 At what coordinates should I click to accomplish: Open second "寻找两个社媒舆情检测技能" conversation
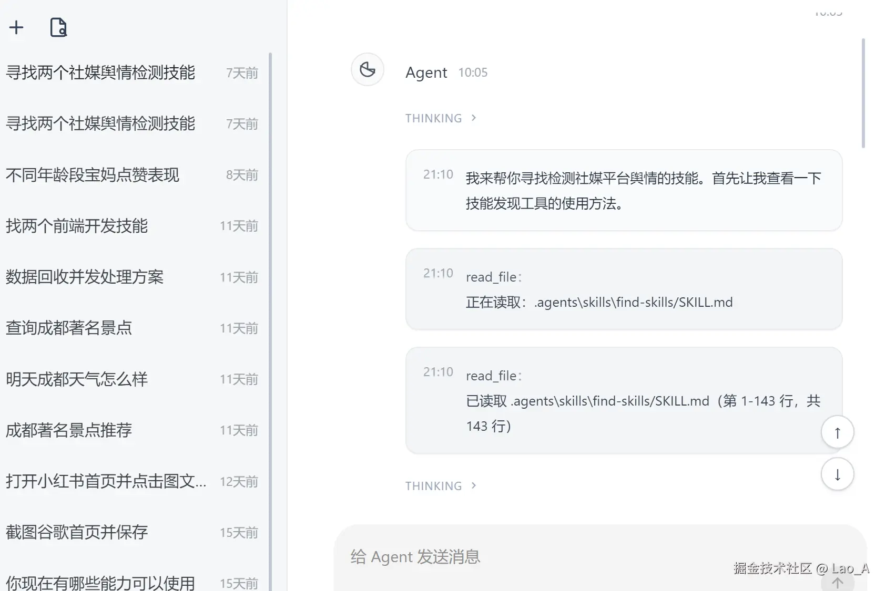131,123
